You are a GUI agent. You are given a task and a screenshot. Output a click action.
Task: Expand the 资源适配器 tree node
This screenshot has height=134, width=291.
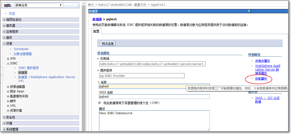(8, 87)
